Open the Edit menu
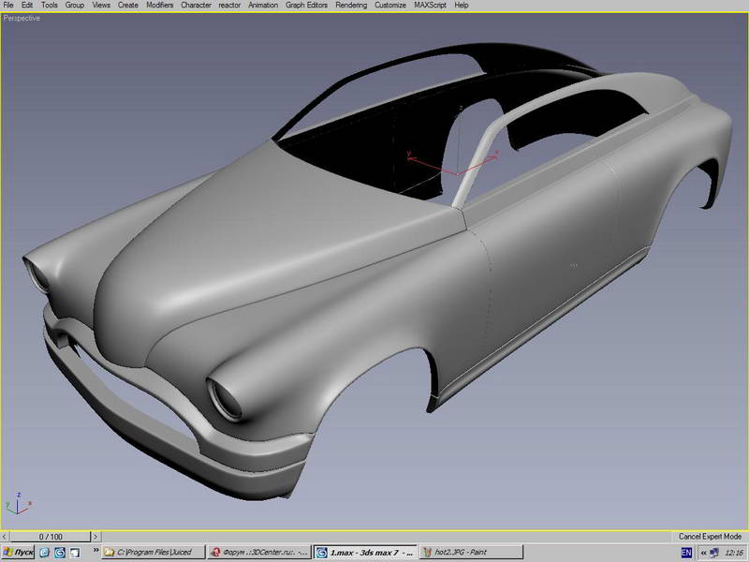 (x=27, y=6)
